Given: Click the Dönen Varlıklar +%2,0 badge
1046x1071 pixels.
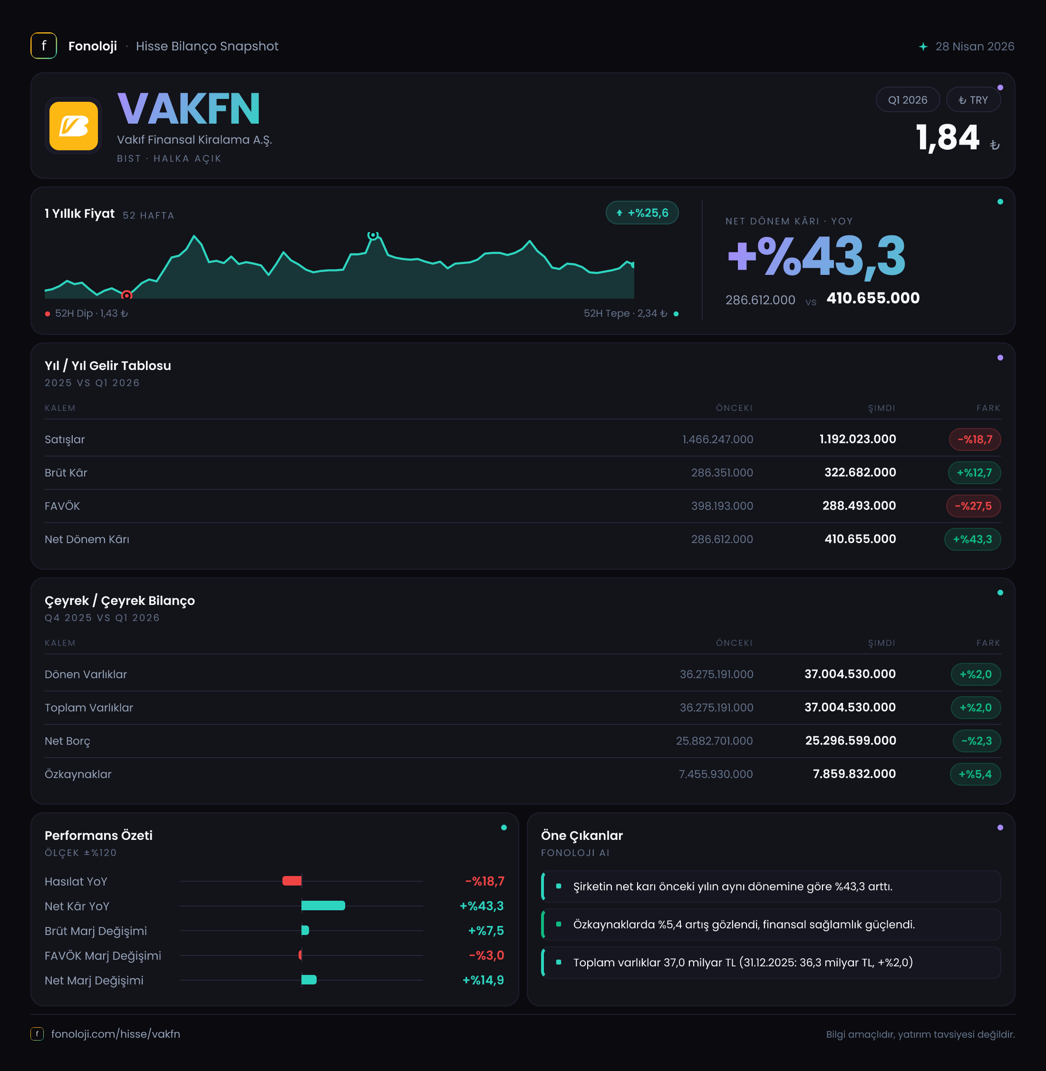Looking at the screenshot, I should [x=976, y=674].
